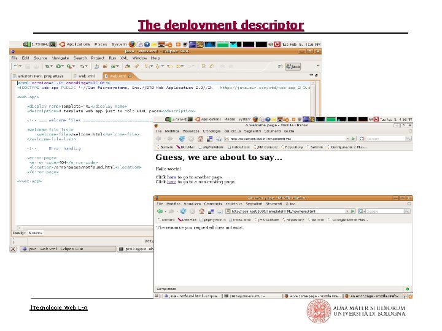The width and height of the screenshot is (442, 331).
Task: Click 'An error page' taskbar button
Action: 373,296
